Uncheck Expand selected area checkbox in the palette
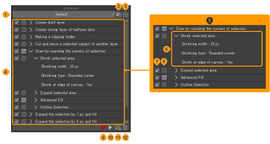 pyautogui.click(x=17, y=93)
